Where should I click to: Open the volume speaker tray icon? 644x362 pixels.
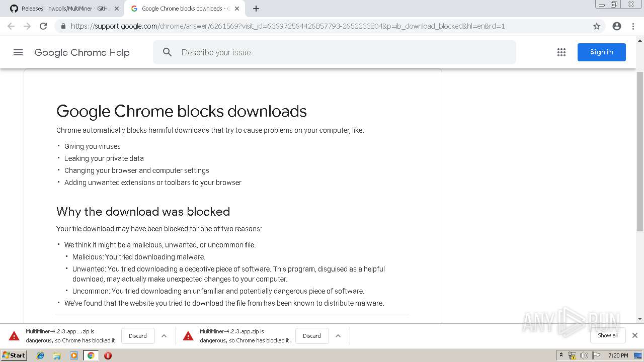pos(584,355)
